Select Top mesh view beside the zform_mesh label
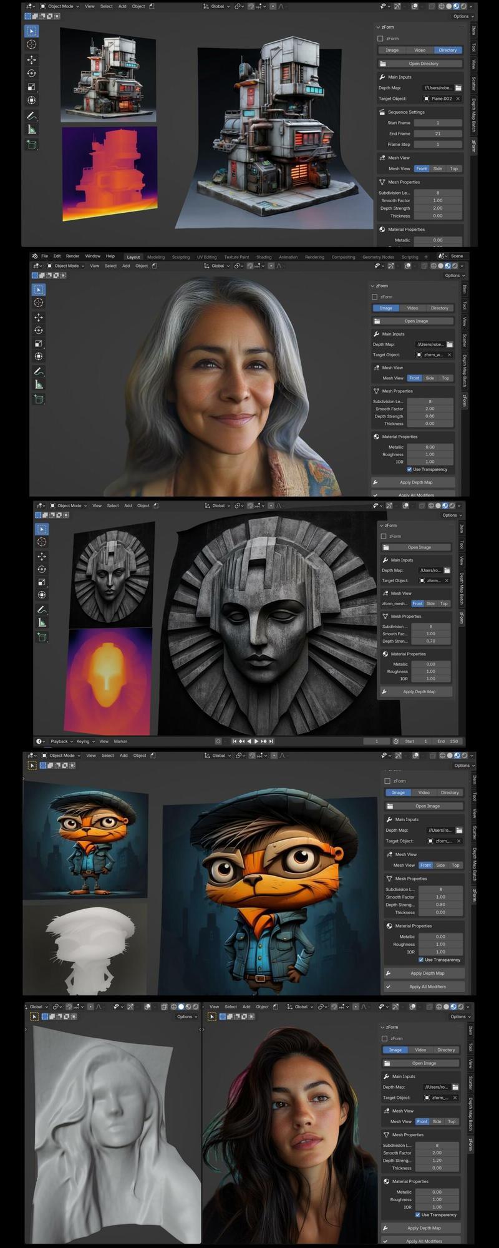Viewport: 499px width, 1248px height. coord(444,603)
